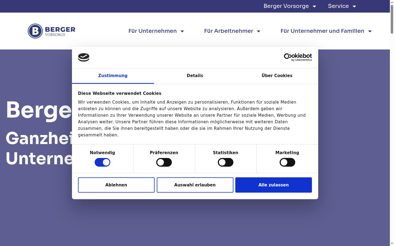Click the Statistiken label

pyautogui.click(x=225, y=153)
